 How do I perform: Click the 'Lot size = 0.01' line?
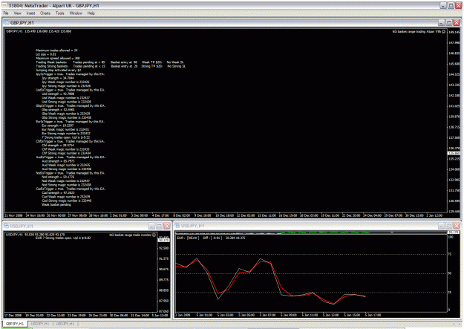(46, 54)
